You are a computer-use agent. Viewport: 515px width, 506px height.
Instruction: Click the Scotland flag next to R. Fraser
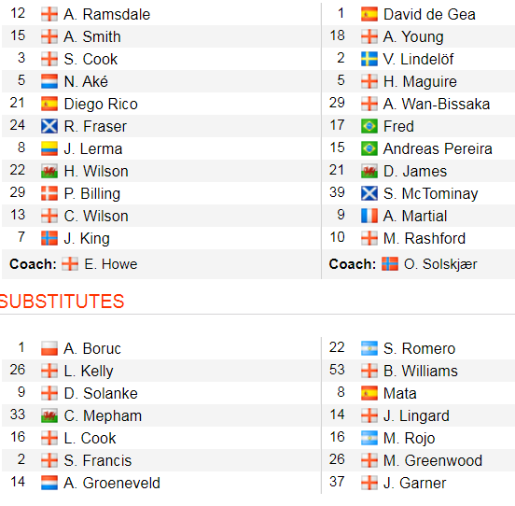[49, 126]
